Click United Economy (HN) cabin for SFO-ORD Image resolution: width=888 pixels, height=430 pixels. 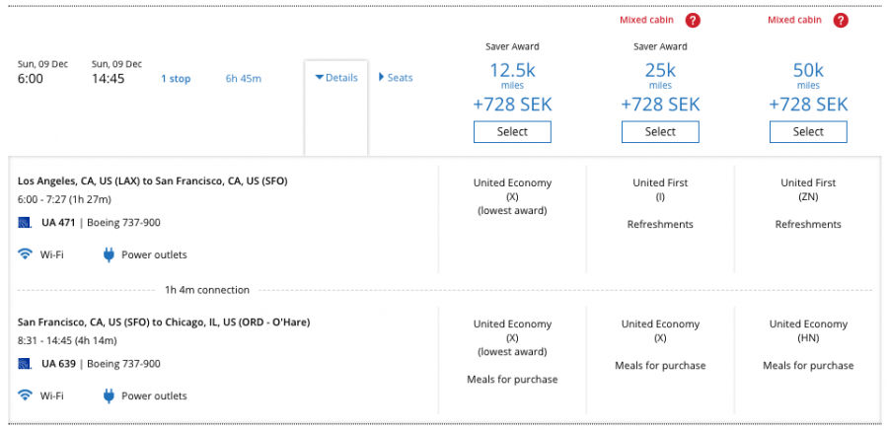click(808, 331)
